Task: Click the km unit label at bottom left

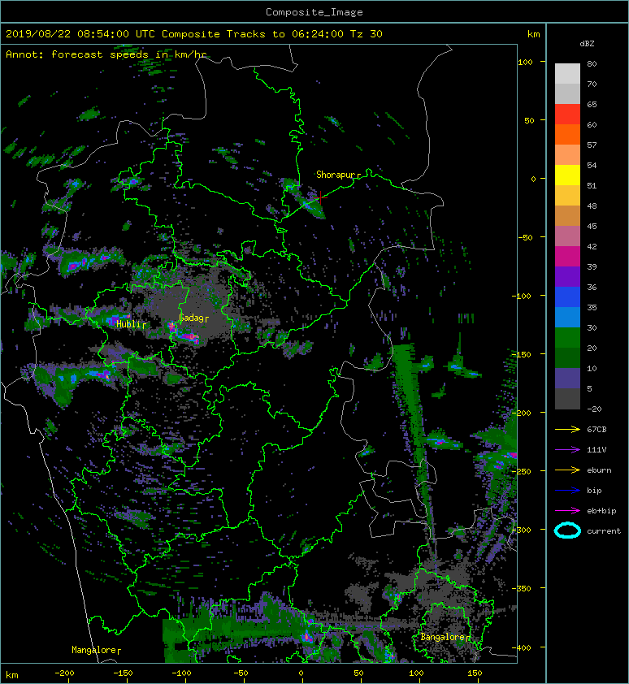Action: (12, 675)
